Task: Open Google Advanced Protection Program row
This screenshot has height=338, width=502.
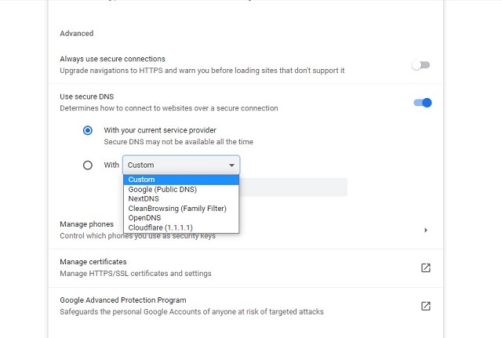Action: pos(246,306)
